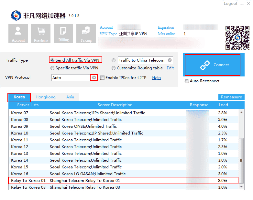Click the app logo next to the title
Screen dimensions: 253x200
[16, 15]
